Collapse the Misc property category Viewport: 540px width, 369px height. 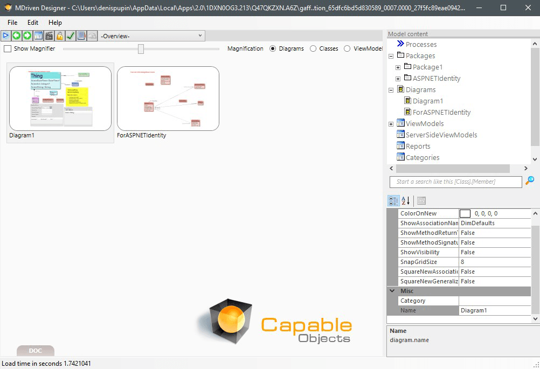[392, 291]
